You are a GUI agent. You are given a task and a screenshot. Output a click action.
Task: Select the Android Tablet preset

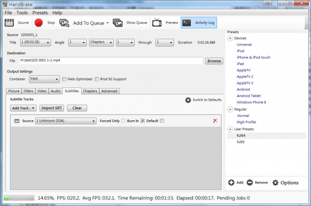(x=249, y=96)
